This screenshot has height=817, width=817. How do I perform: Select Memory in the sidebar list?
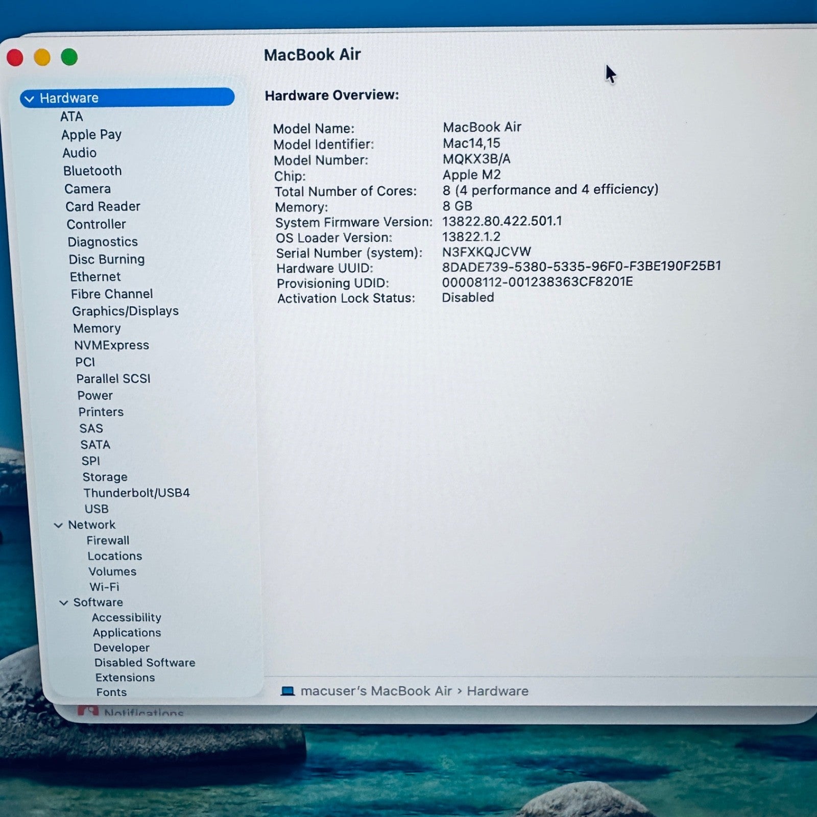(97, 328)
